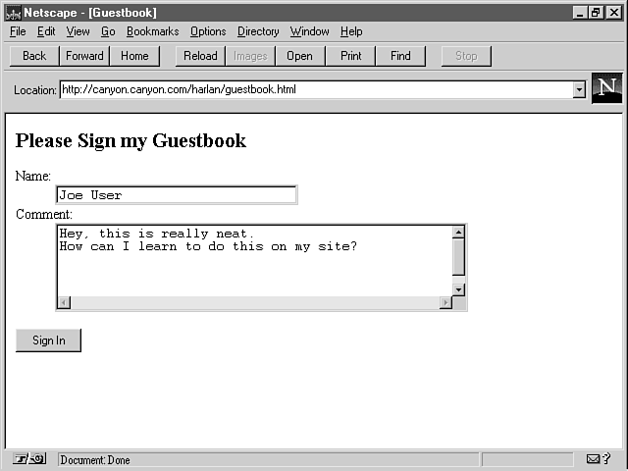628x471 pixels.
Task: Click the Find toolbar button
Action: (x=400, y=56)
